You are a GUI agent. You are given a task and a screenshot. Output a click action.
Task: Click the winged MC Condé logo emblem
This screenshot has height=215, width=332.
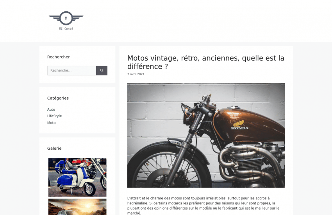[66, 18]
